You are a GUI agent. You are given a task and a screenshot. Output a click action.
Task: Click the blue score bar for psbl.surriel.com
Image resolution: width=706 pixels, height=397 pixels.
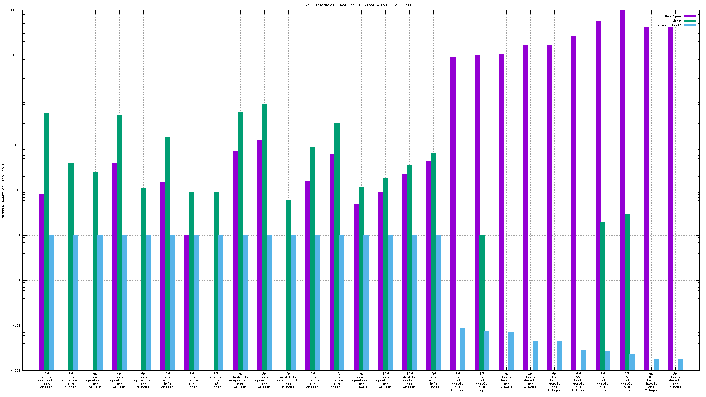pos(52,302)
